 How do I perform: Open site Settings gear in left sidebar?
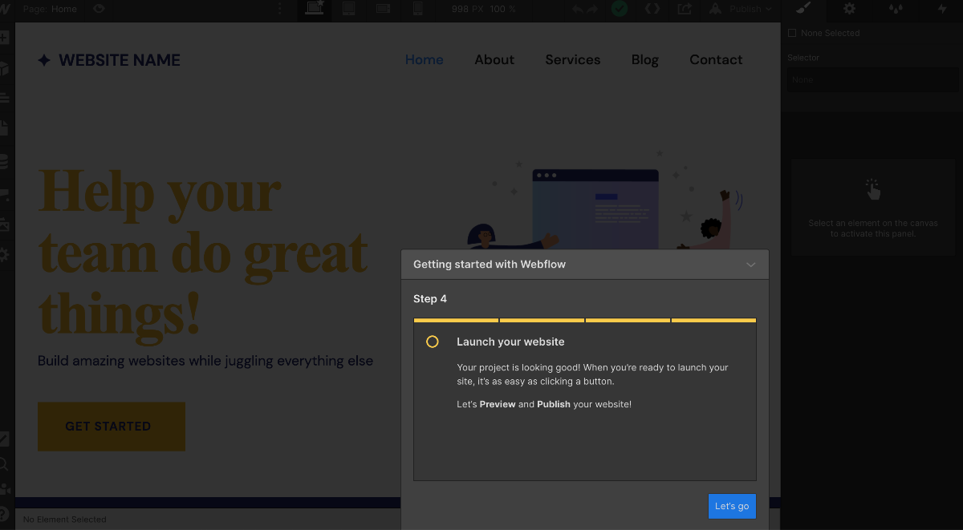coord(4,254)
